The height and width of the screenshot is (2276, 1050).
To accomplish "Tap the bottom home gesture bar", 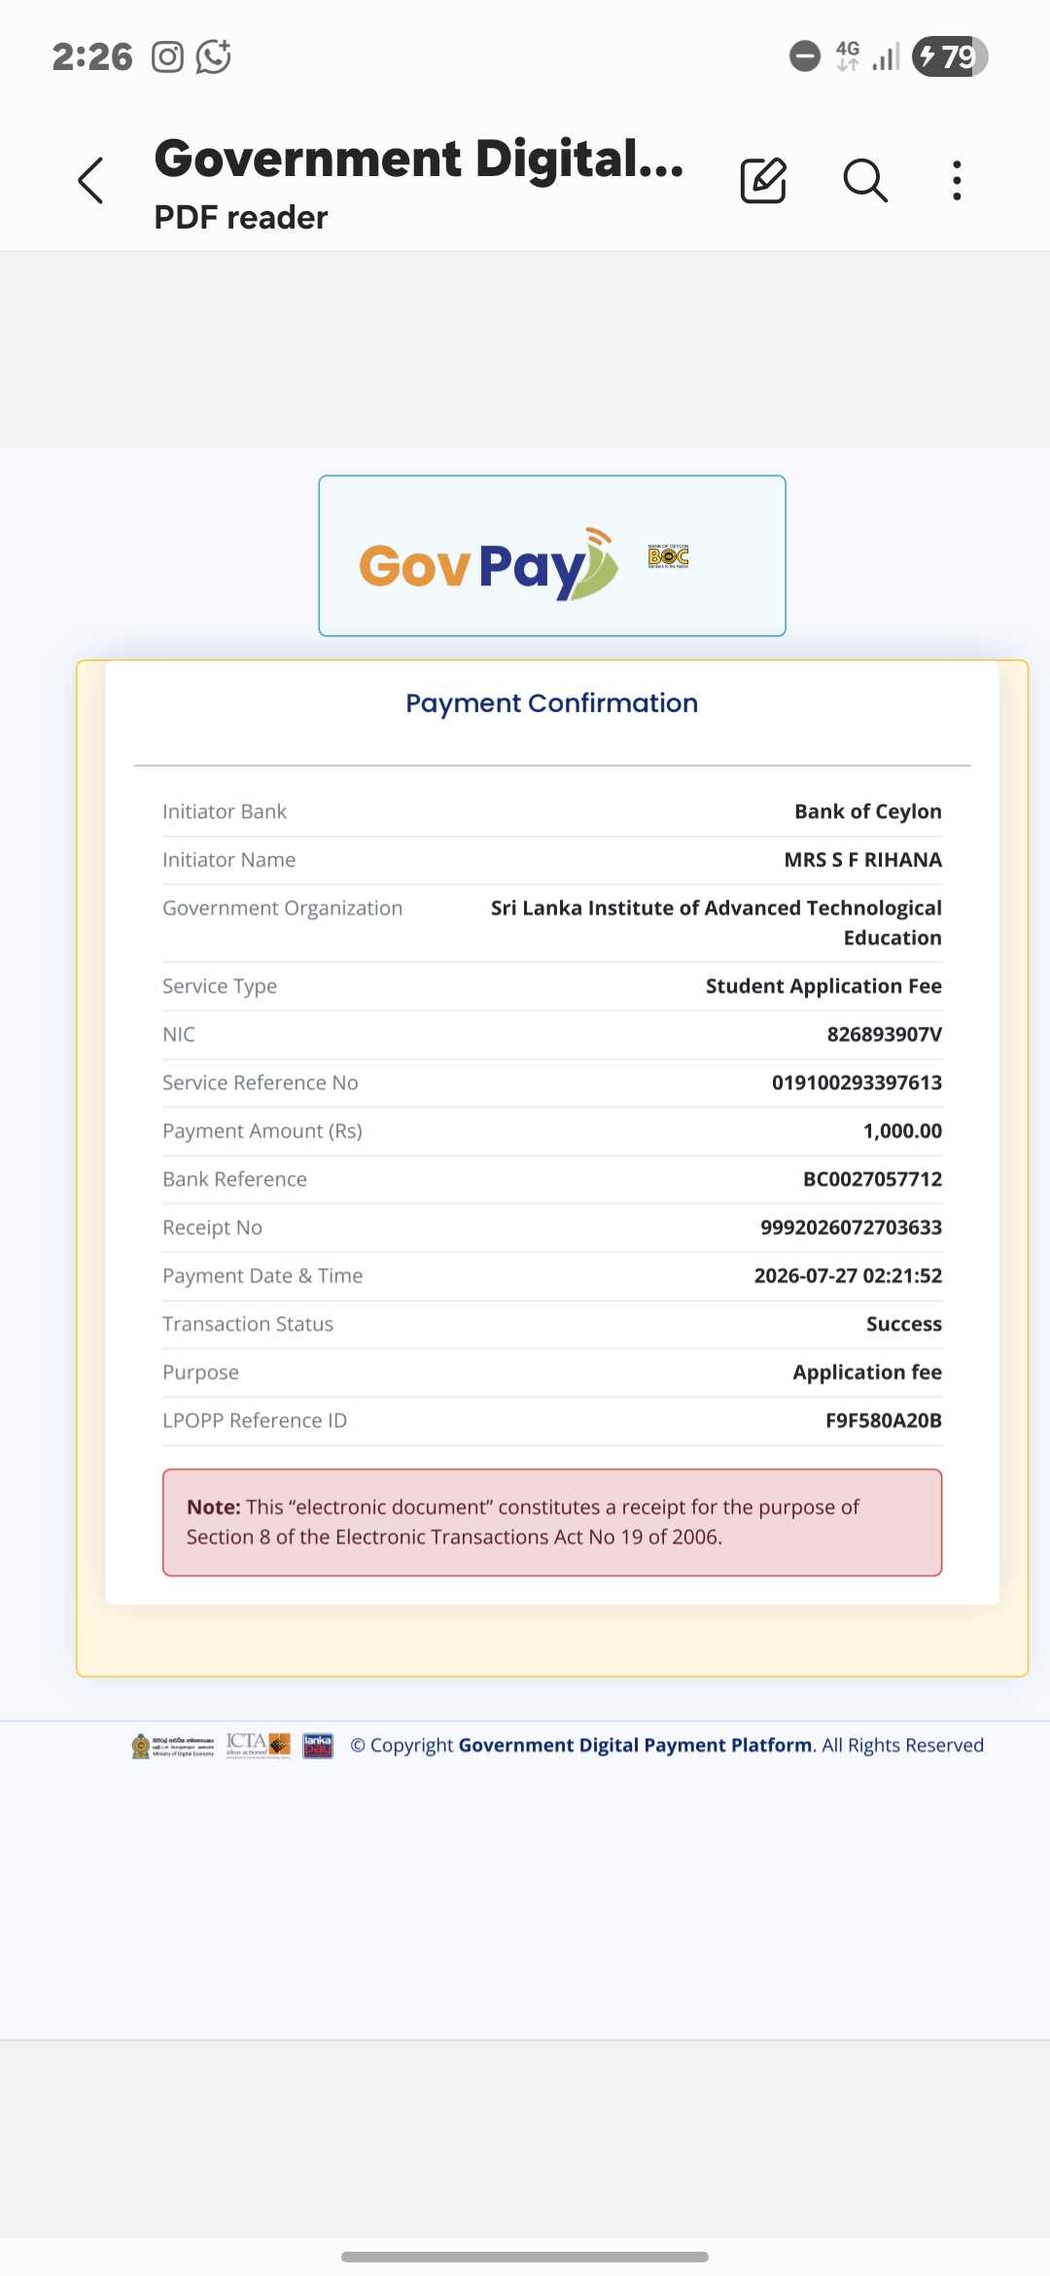I will tap(525, 2257).
